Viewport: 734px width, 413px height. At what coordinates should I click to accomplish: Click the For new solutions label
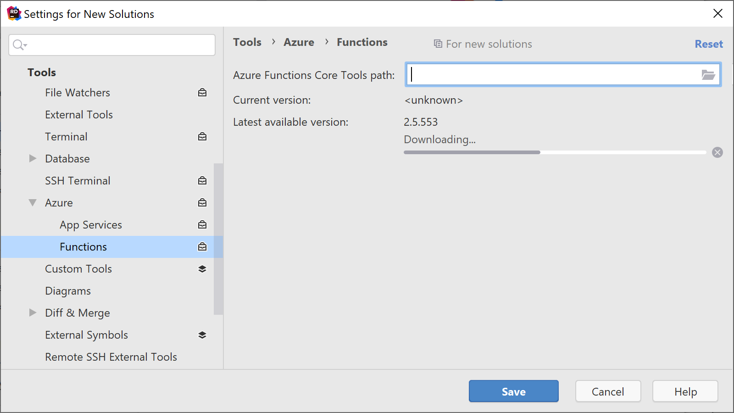[x=489, y=44]
